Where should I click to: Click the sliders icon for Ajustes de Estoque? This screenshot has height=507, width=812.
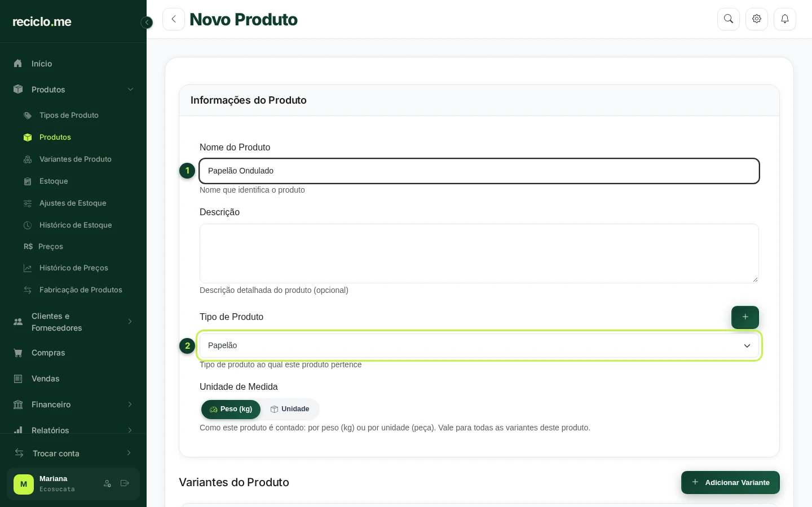pyautogui.click(x=28, y=203)
